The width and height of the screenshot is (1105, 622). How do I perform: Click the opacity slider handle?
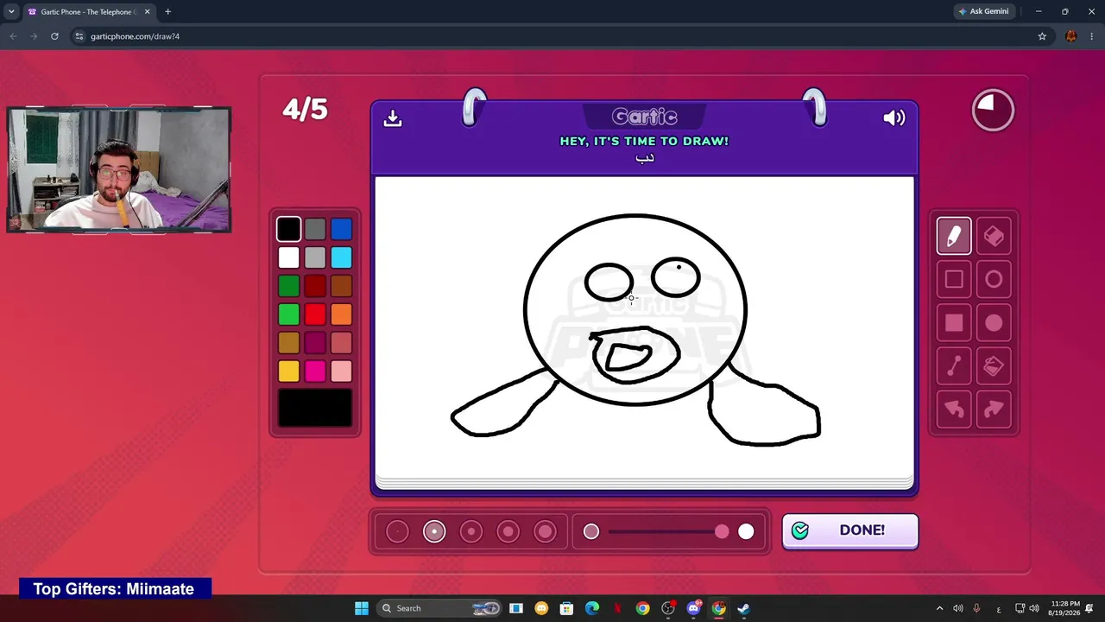coord(722,531)
